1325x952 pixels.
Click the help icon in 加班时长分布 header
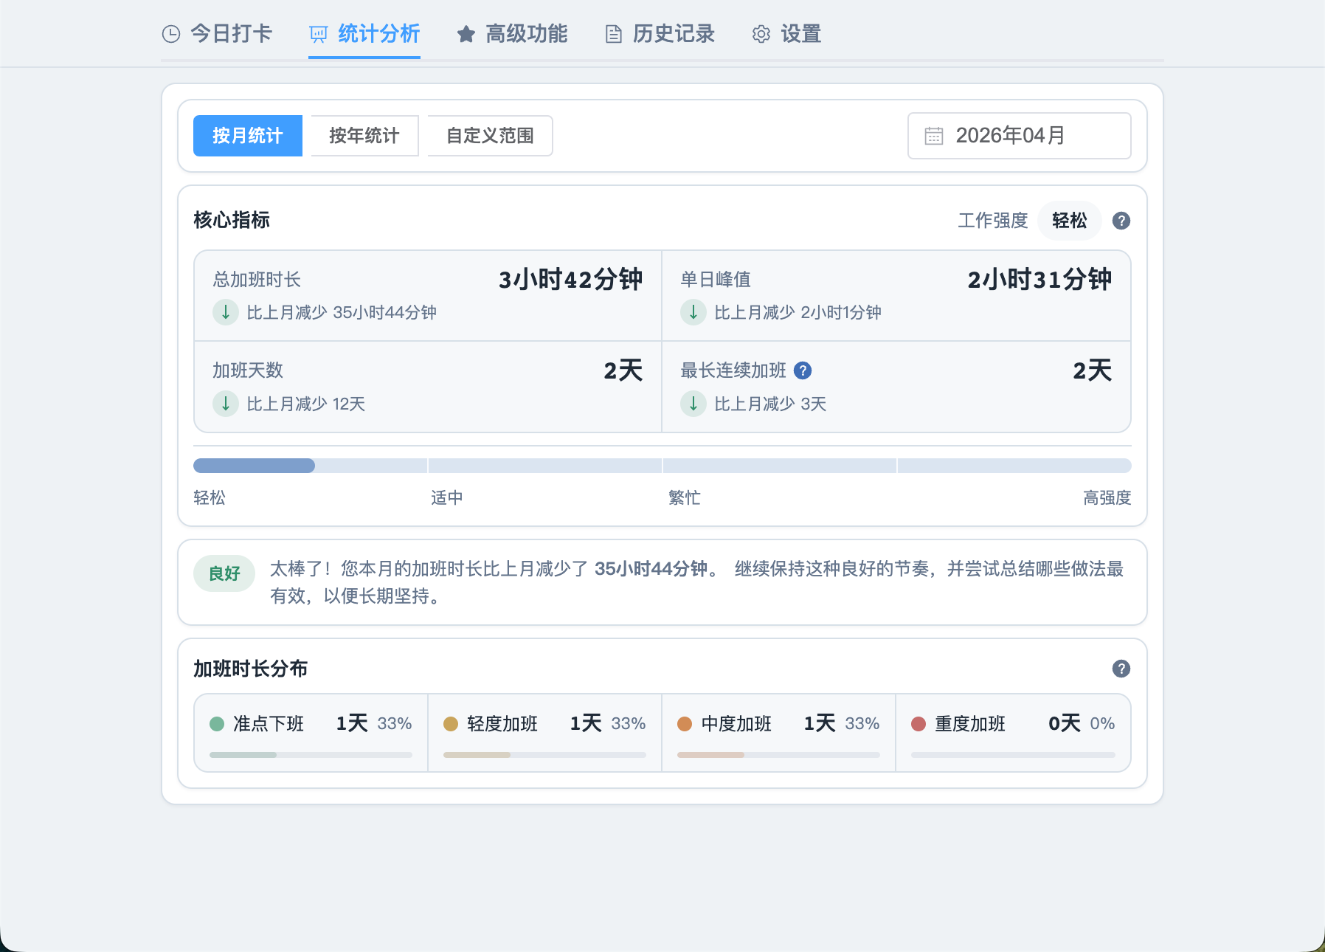tap(1121, 669)
